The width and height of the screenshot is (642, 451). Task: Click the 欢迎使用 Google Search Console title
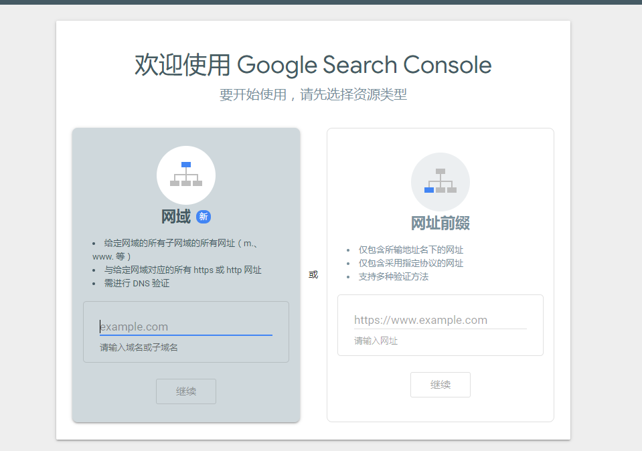(313, 65)
